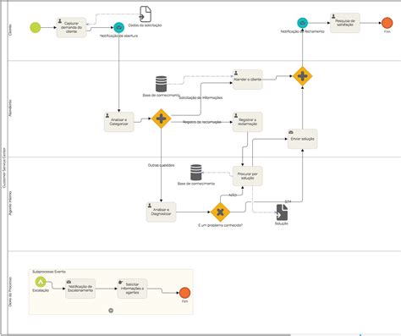Viewport: 401px width, 336px height.
Task: Select the Capturar demanda do cliente task
Action: click(x=71, y=27)
